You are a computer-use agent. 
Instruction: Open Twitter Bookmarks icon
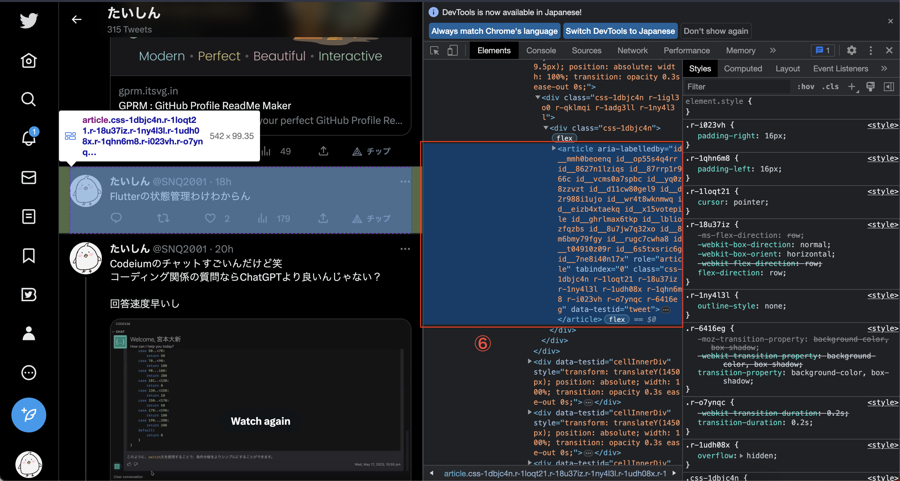[29, 257]
